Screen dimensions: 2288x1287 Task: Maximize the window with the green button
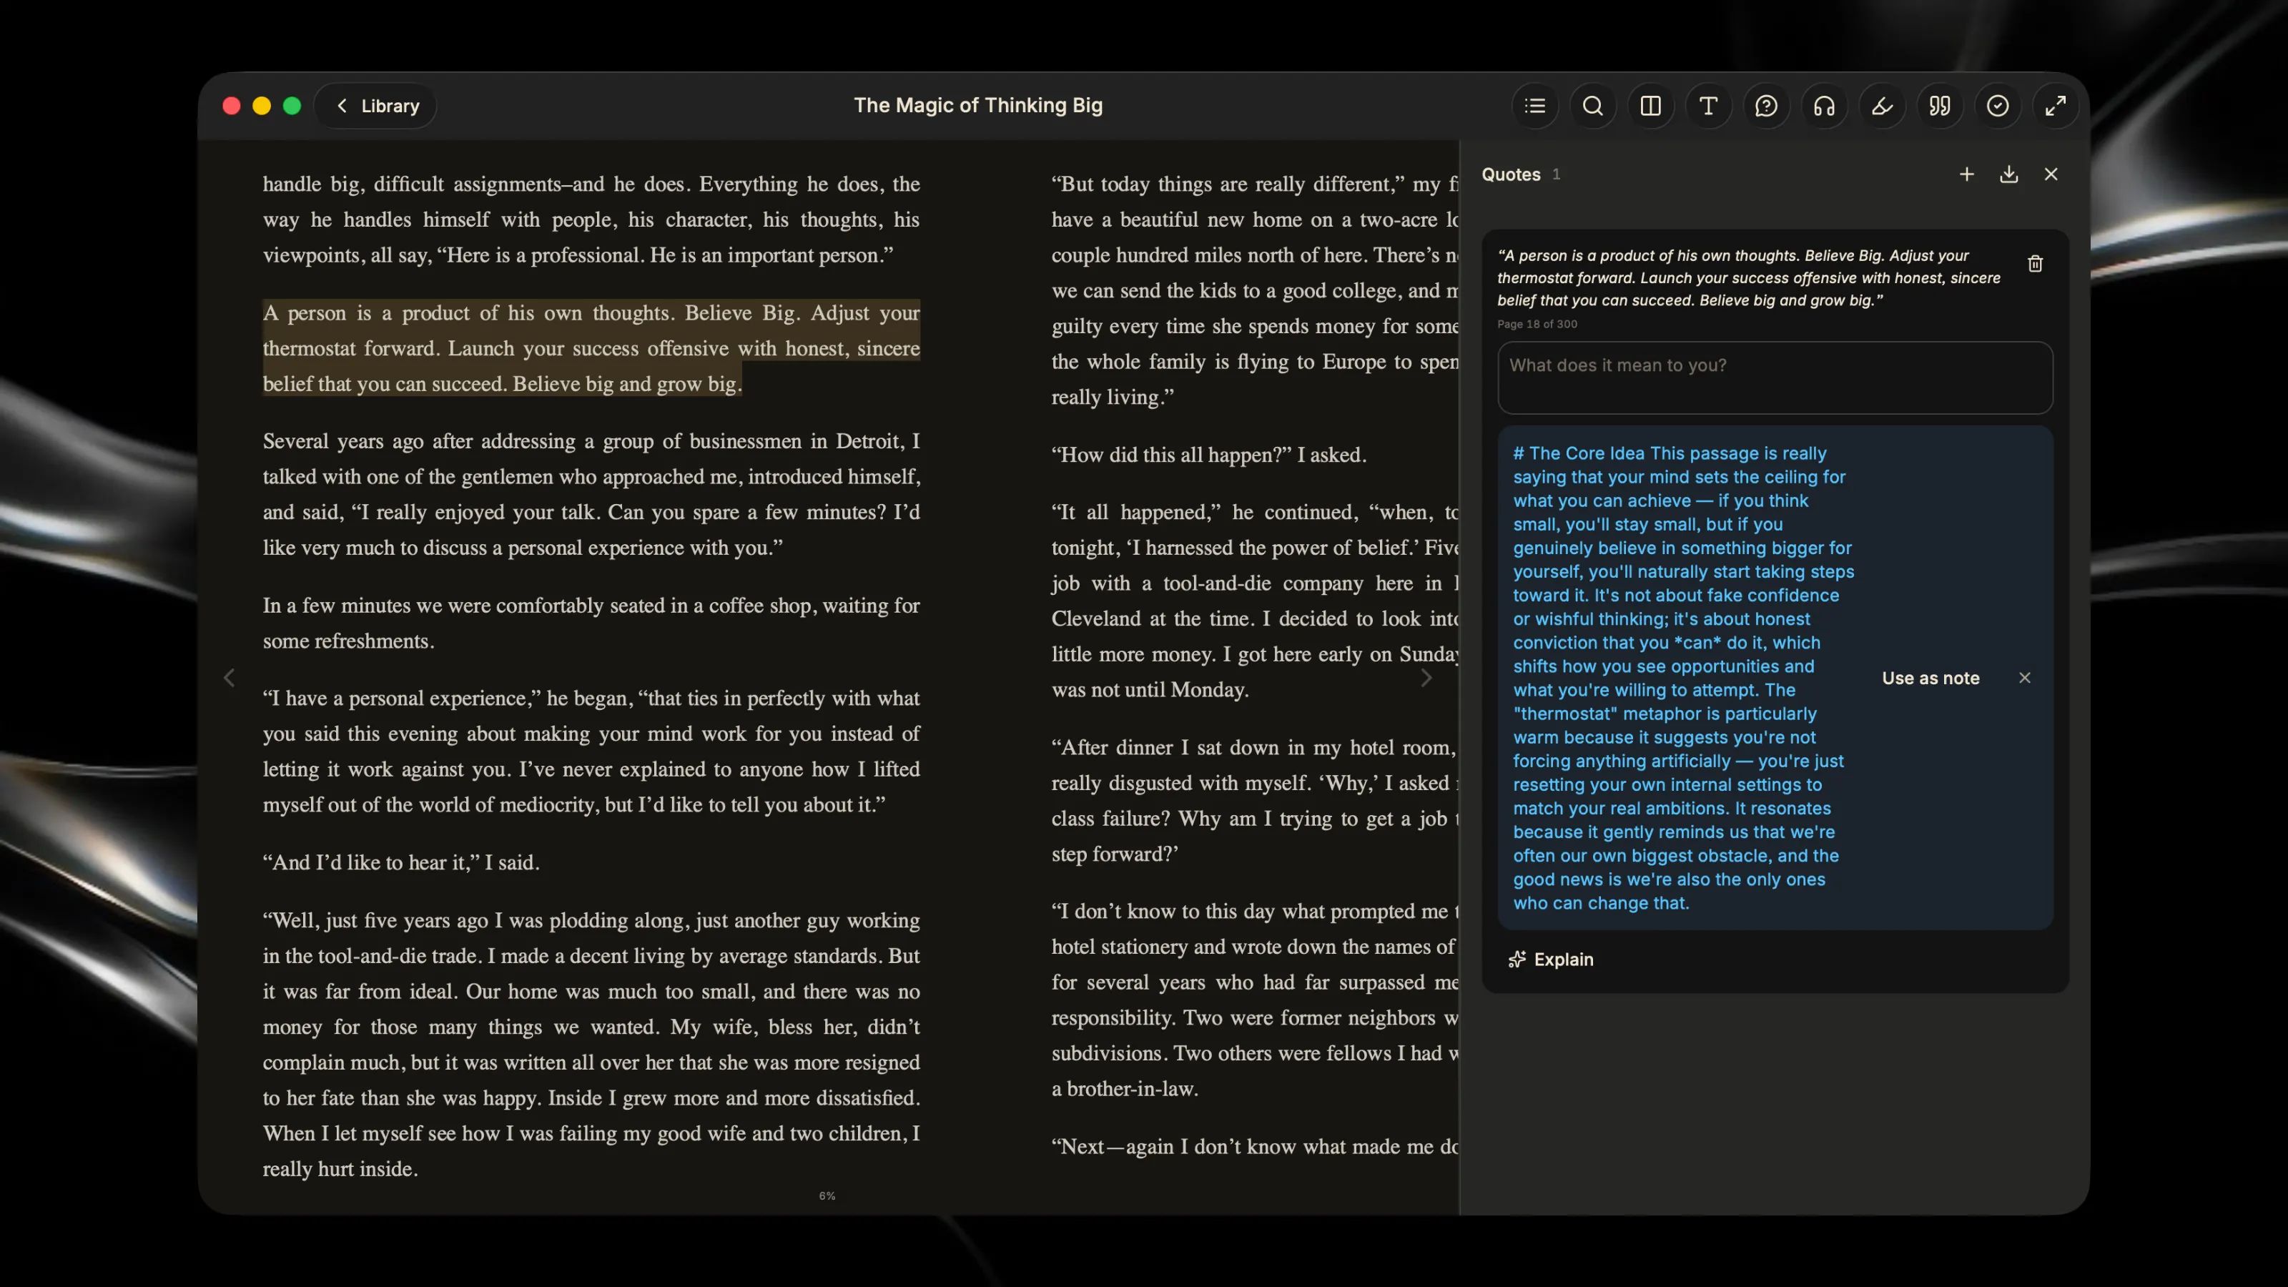[292, 106]
